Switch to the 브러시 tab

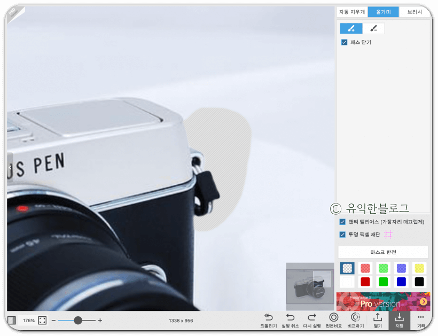click(414, 12)
